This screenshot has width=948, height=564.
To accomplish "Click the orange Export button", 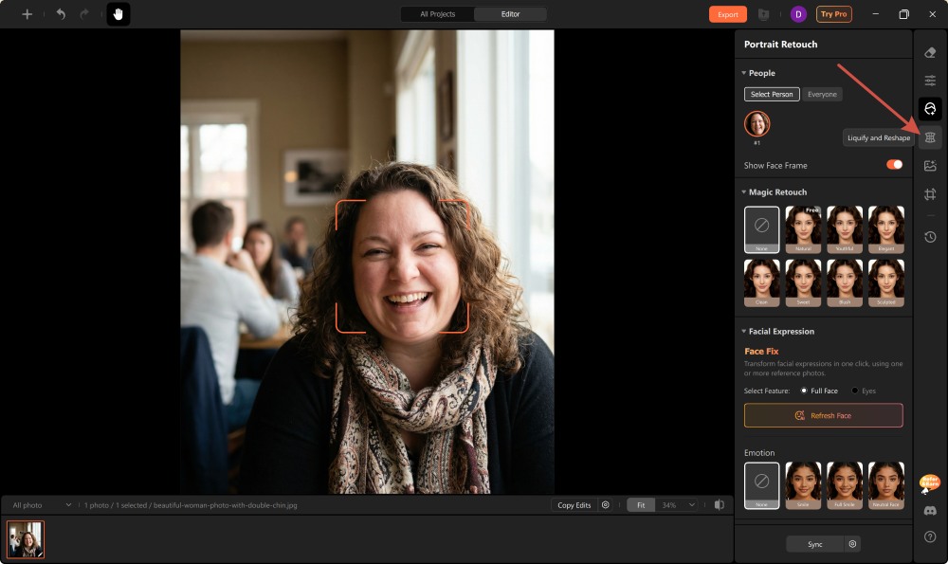I will coord(727,14).
